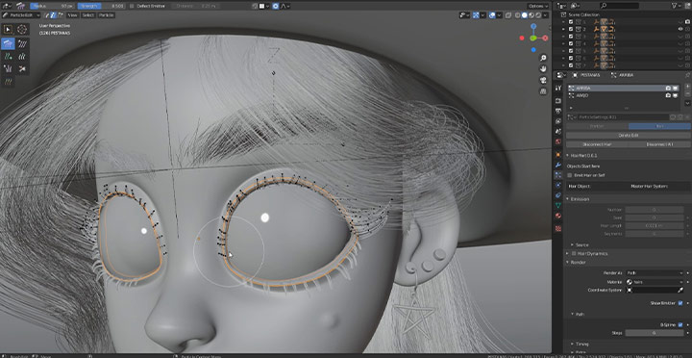This screenshot has height=358, width=692.
Task: Switch to Point select mode
Action: [53, 15]
